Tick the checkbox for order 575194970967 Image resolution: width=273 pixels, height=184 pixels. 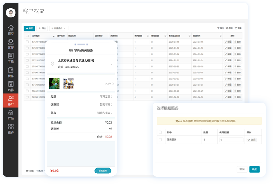coord(27,60)
